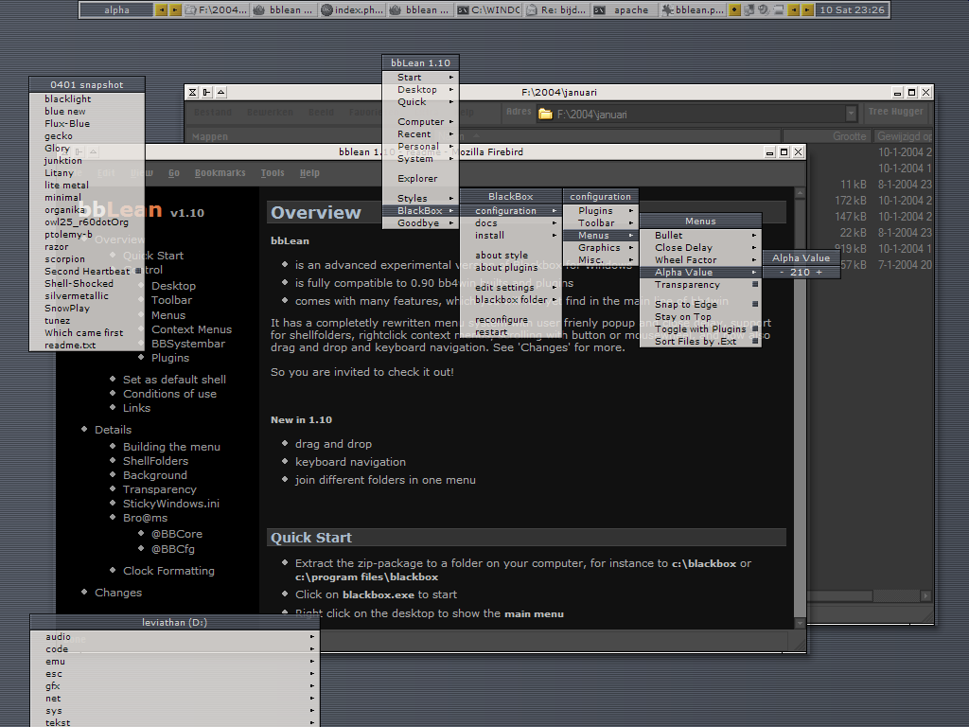Click Tree Hugger button in Explorer window
The width and height of the screenshot is (969, 727).
(895, 112)
